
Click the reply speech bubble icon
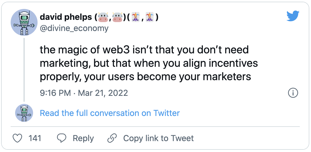[x=62, y=138]
